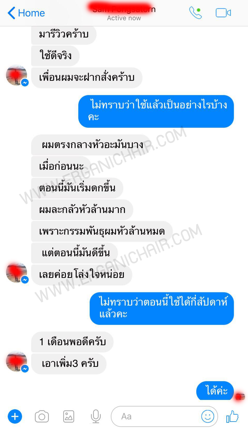The image size is (248, 430).
Task: Select the blue ได้ค่ะ reply bubble
Action: tap(215, 390)
